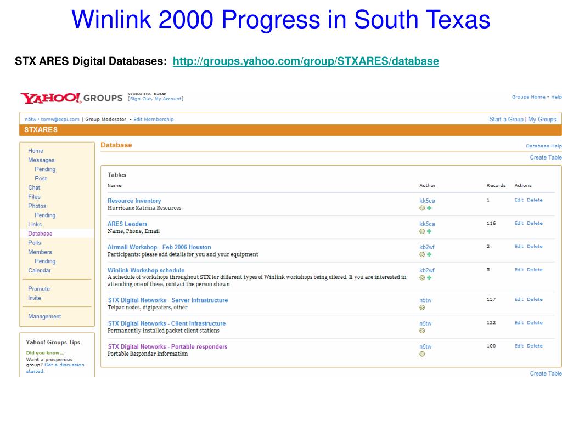Click the Yahoo! logo
562x421 pixels.
(51, 98)
